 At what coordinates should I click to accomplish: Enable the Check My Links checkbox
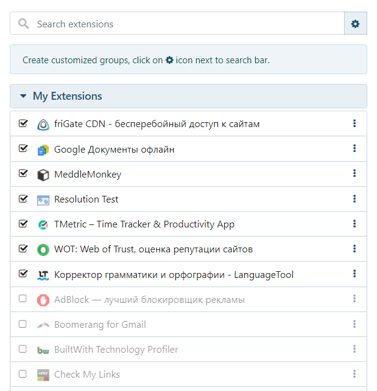pyautogui.click(x=23, y=373)
